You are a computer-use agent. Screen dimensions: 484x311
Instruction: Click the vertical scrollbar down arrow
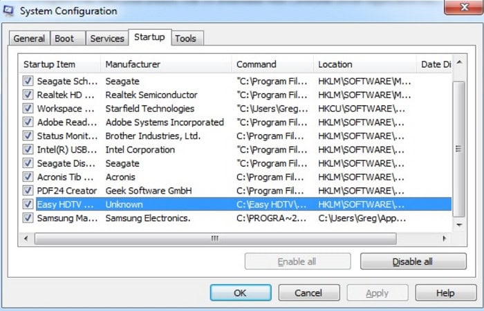coord(459,225)
